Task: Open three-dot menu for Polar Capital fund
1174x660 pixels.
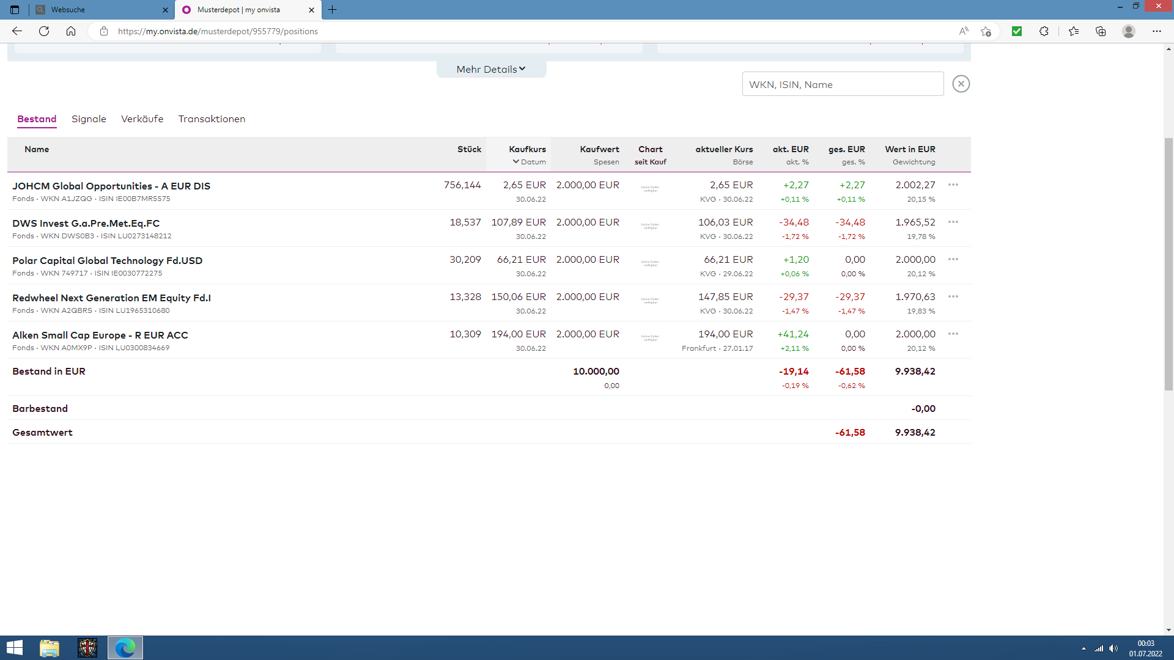Action: tap(953, 259)
